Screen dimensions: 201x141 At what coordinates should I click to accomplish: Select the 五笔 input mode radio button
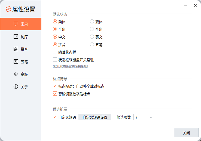tap(92, 44)
